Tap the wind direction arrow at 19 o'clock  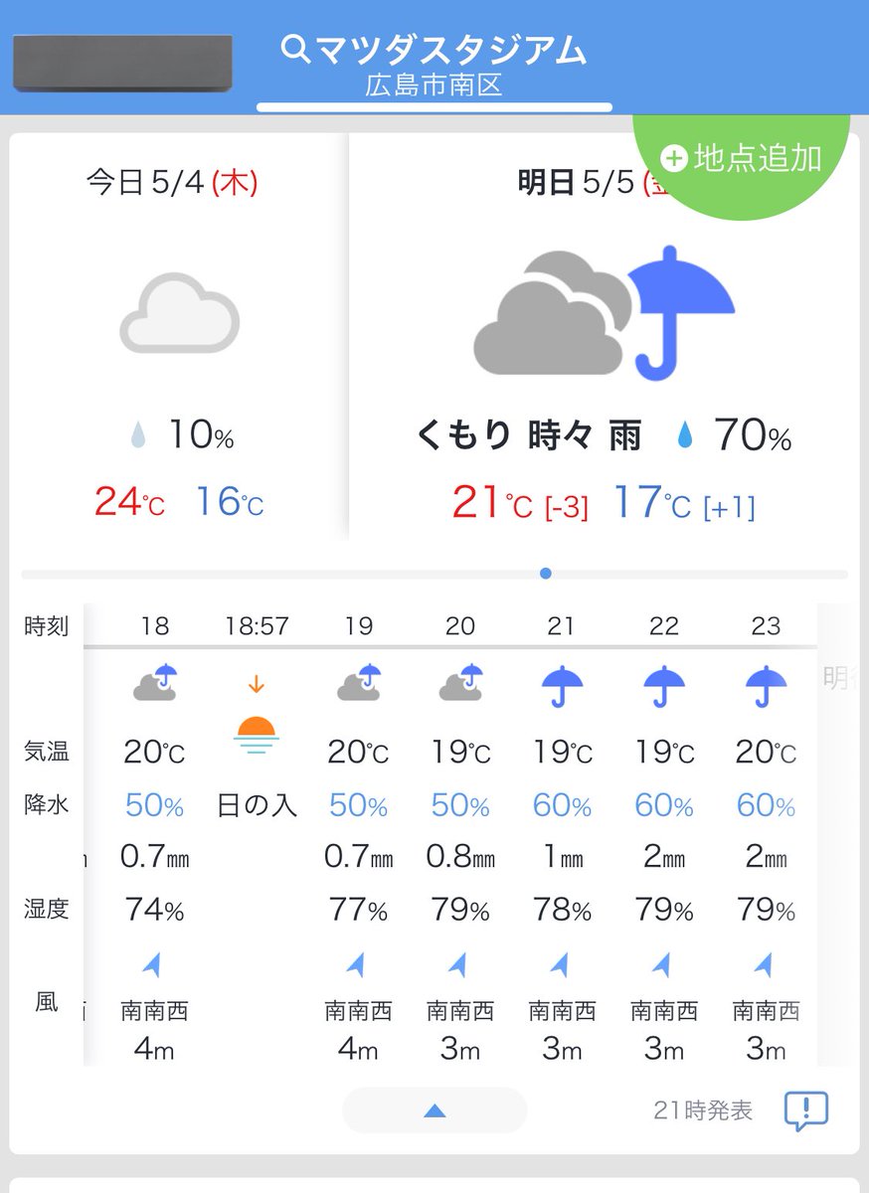tap(357, 964)
